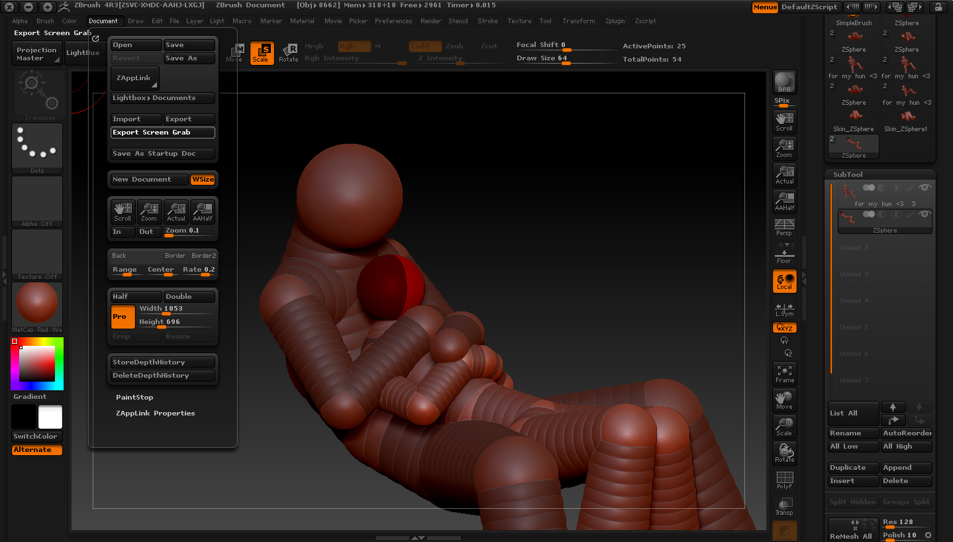Click the Export Screen Grab button
The height and width of the screenshot is (542, 953).
tap(162, 133)
